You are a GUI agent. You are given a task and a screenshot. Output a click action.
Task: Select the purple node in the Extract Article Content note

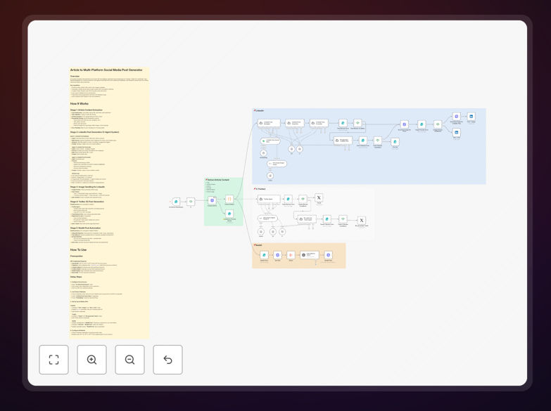point(212,200)
